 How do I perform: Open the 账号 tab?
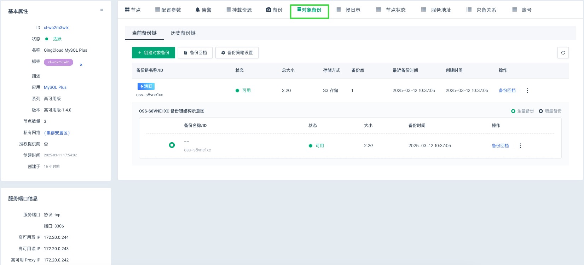[522, 10]
